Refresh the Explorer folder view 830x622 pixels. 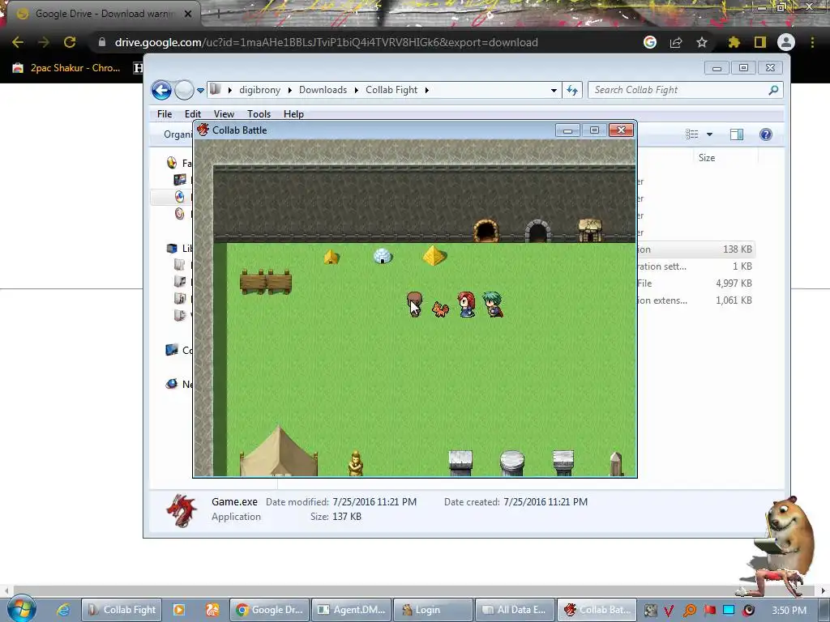[x=572, y=90]
